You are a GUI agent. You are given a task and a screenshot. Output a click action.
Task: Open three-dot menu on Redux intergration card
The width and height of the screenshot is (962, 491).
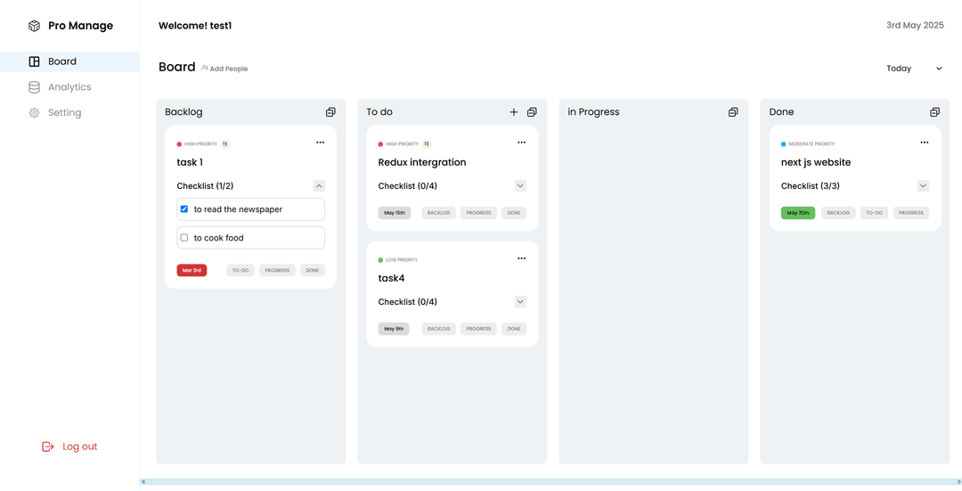coord(521,143)
